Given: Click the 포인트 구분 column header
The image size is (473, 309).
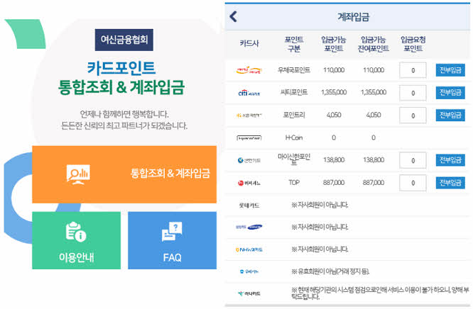Looking at the screenshot, I should 294,44.
